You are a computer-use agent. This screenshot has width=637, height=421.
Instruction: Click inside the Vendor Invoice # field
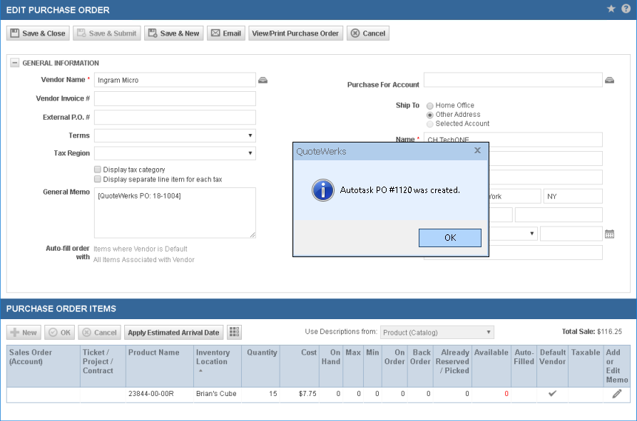173,98
